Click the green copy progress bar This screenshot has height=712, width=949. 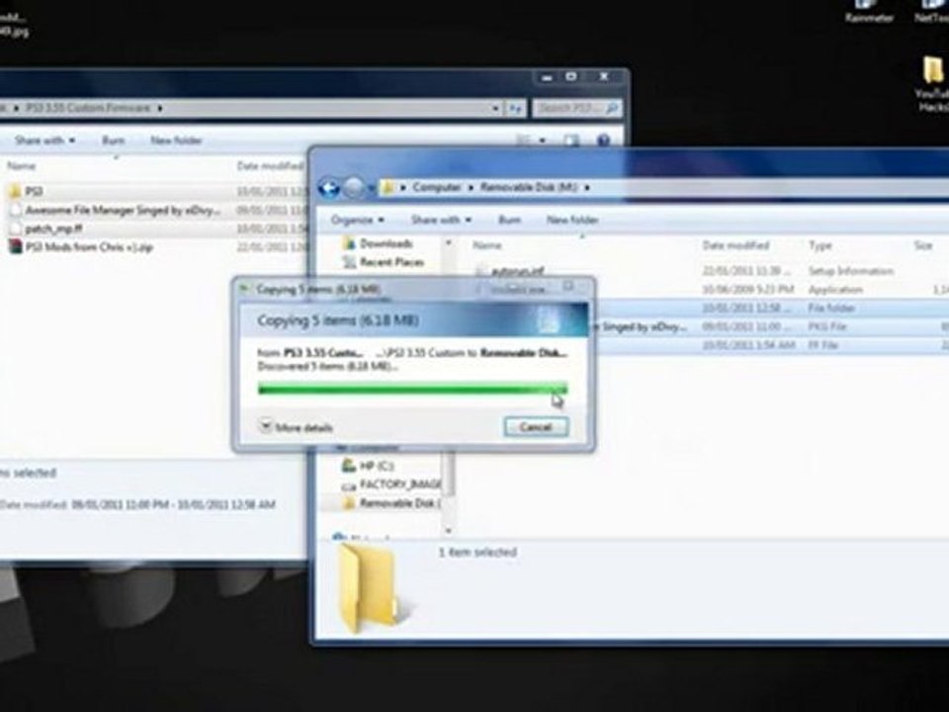pyautogui.click(x=413, y=389)
